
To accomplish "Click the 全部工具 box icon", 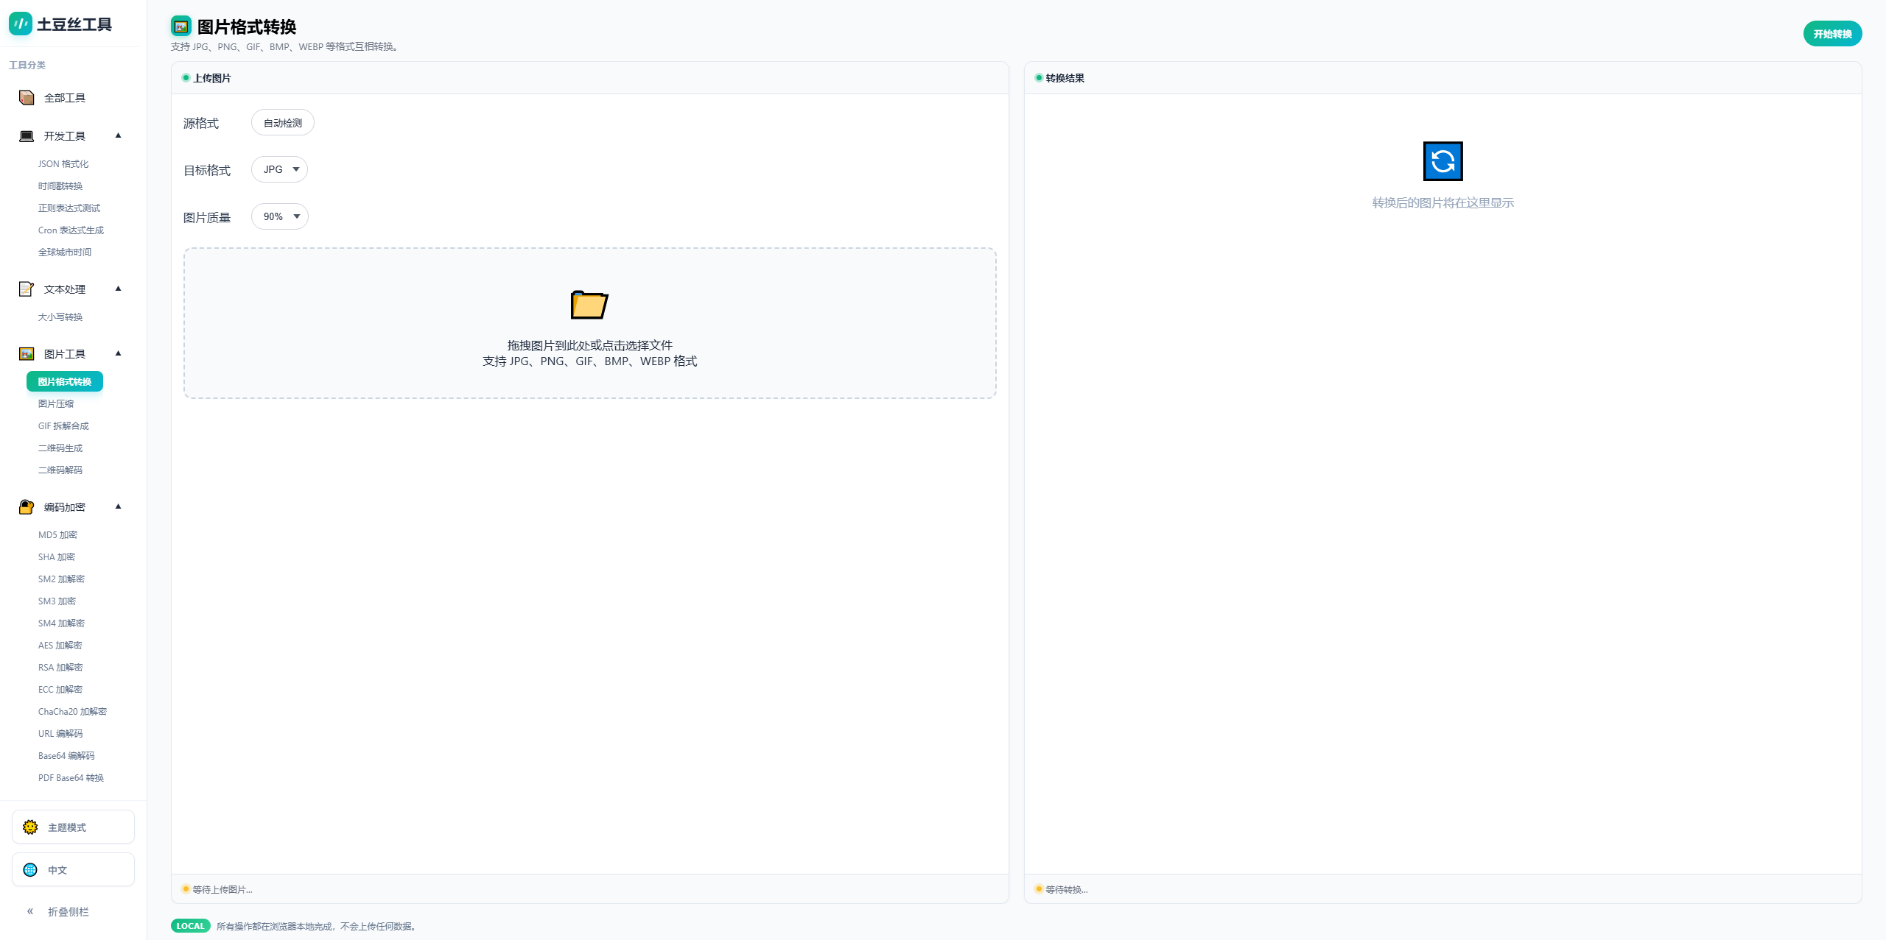I will tap(27, 98).
